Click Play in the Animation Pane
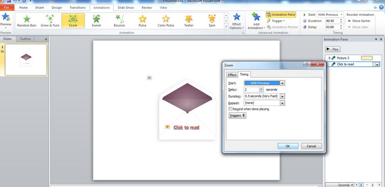 [x=333, y=49]
